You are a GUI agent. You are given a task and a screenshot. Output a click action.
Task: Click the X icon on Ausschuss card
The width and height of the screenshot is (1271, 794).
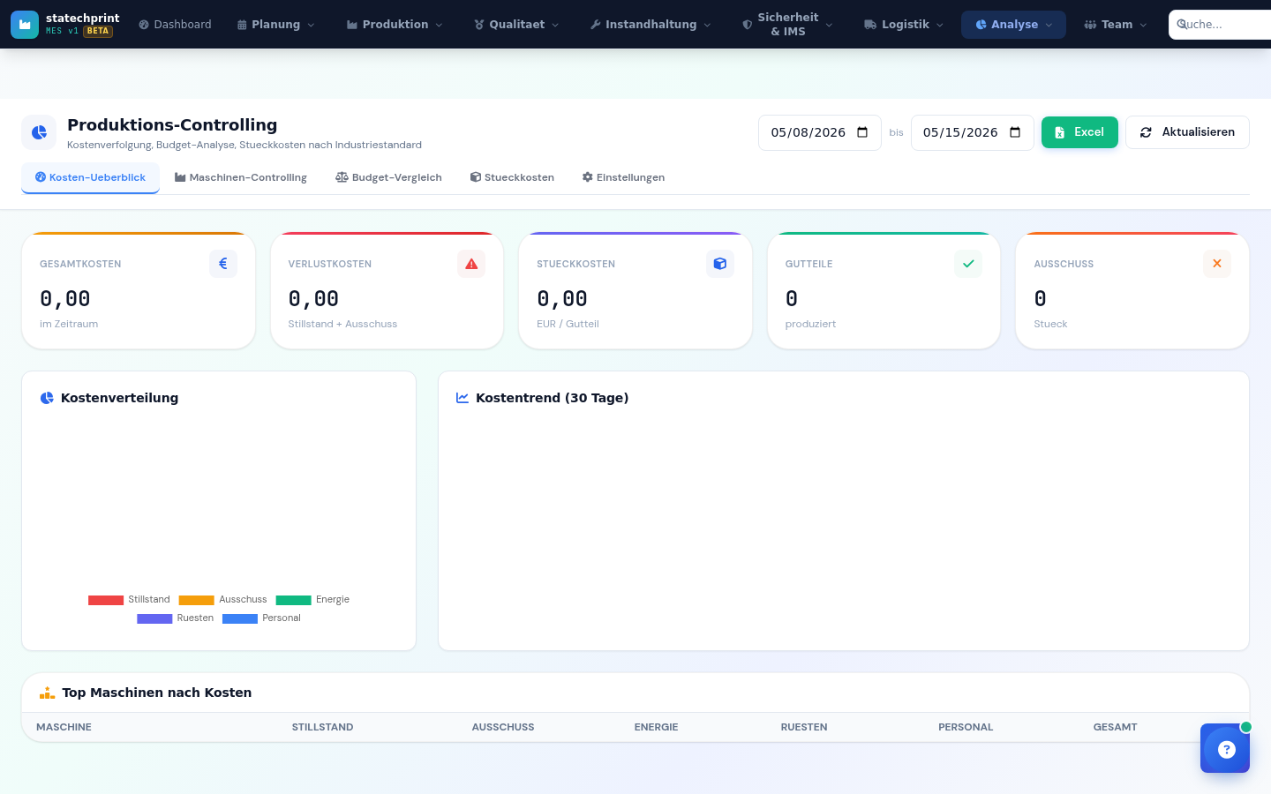coord(1217,264)
